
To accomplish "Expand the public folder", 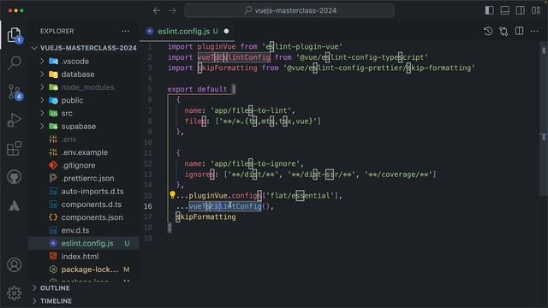I will 84,100.
